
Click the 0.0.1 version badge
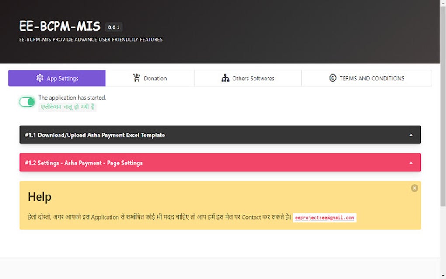(114, 27)
